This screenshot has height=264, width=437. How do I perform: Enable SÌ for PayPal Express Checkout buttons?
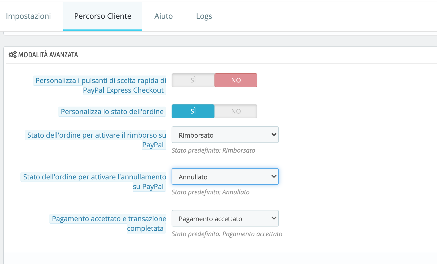193,80
